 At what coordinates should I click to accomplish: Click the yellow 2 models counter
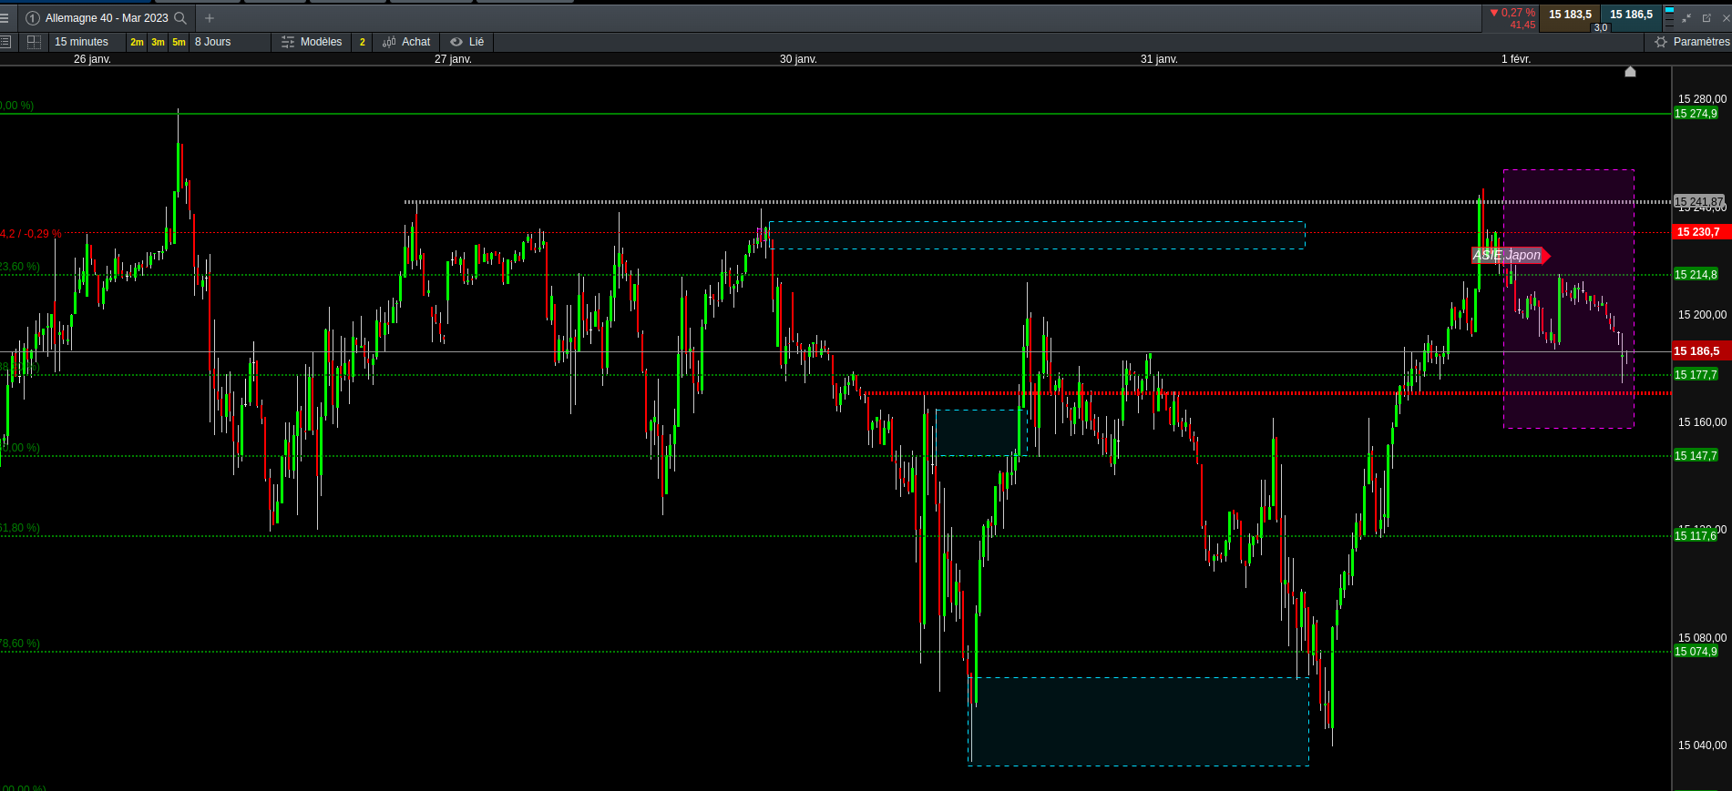pyautogui.click(x=363, y=42)
